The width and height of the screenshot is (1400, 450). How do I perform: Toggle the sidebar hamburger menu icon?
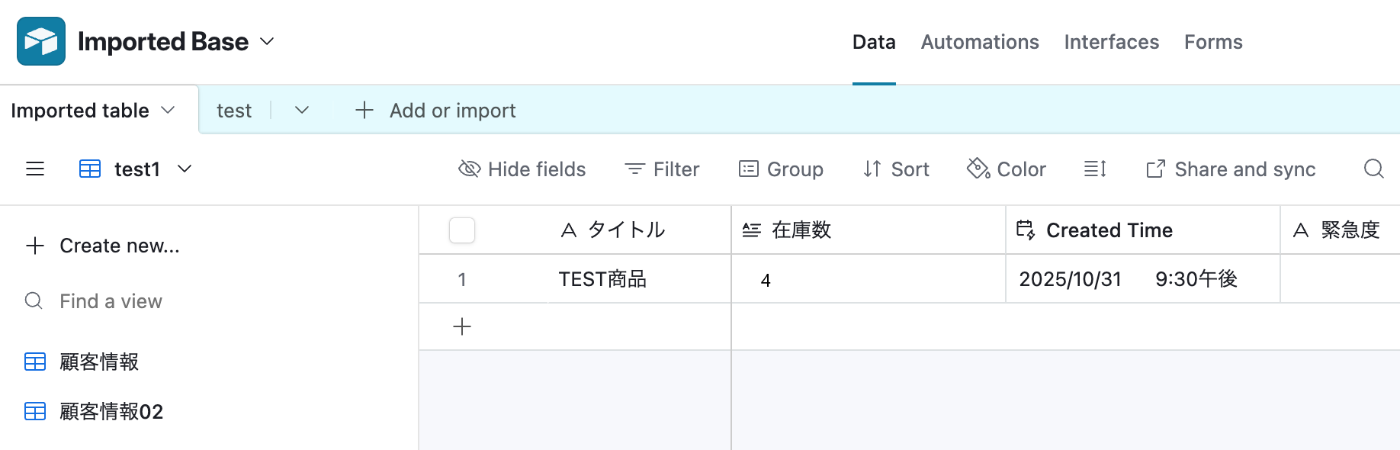click(x=35, y=169)
